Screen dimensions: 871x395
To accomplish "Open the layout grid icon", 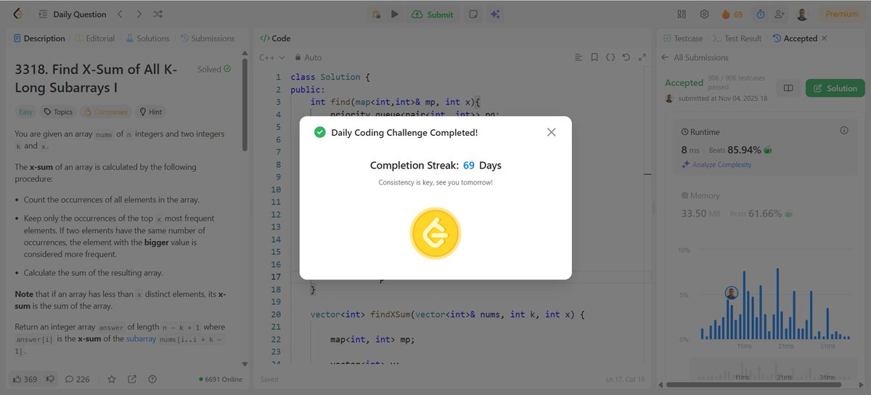I will (x=682, y=14).
